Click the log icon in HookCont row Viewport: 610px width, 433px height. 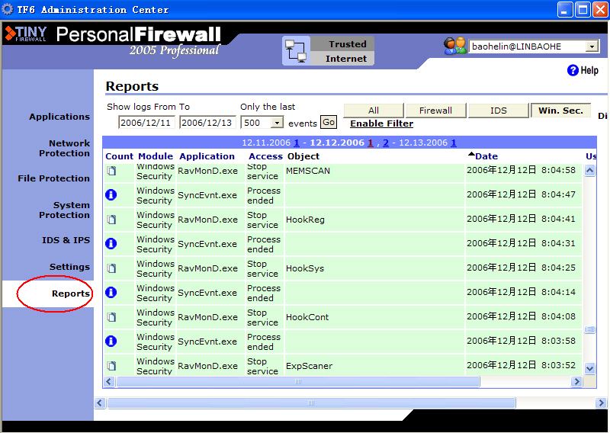(x=111, y=317)
